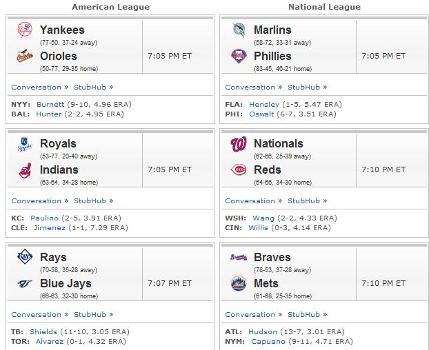This screenshot has height=350, width=429.
Task: Click the Indians team logo
Action: coord(25,170)
